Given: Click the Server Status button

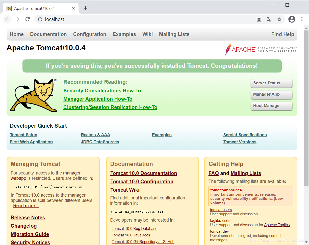Looking at the screenshot, I should point(272,83).
